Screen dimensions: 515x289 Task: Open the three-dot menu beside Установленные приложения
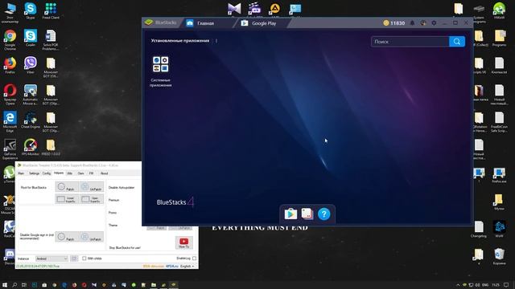[x=216, y=41]
